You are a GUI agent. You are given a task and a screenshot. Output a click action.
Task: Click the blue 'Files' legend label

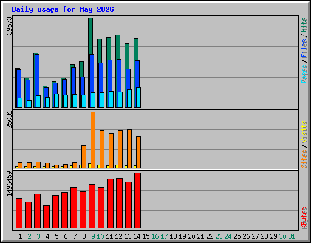click(304, 49)
